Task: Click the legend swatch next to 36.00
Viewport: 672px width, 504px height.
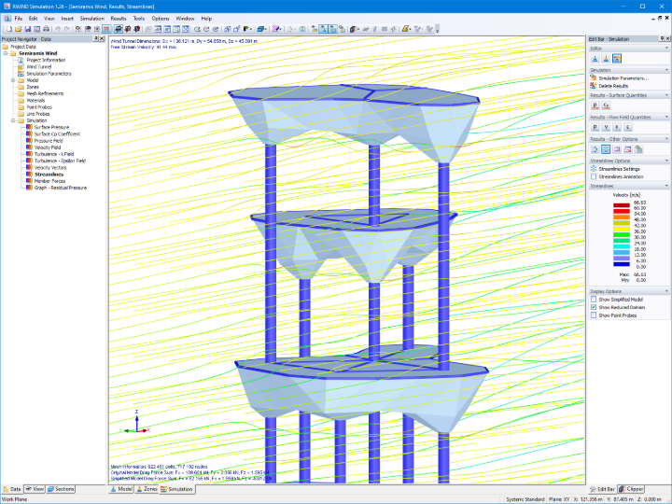Action: pyautogui.click(x=621, y=229)
